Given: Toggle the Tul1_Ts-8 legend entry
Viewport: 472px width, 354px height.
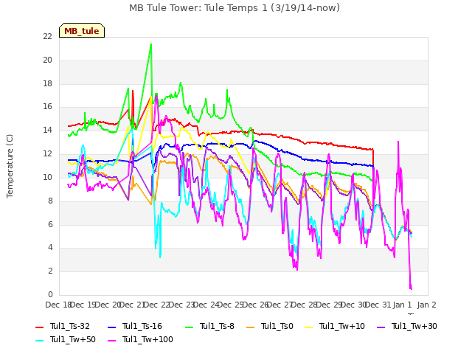Looking at the screenshot, I should (x=209, y=326).
